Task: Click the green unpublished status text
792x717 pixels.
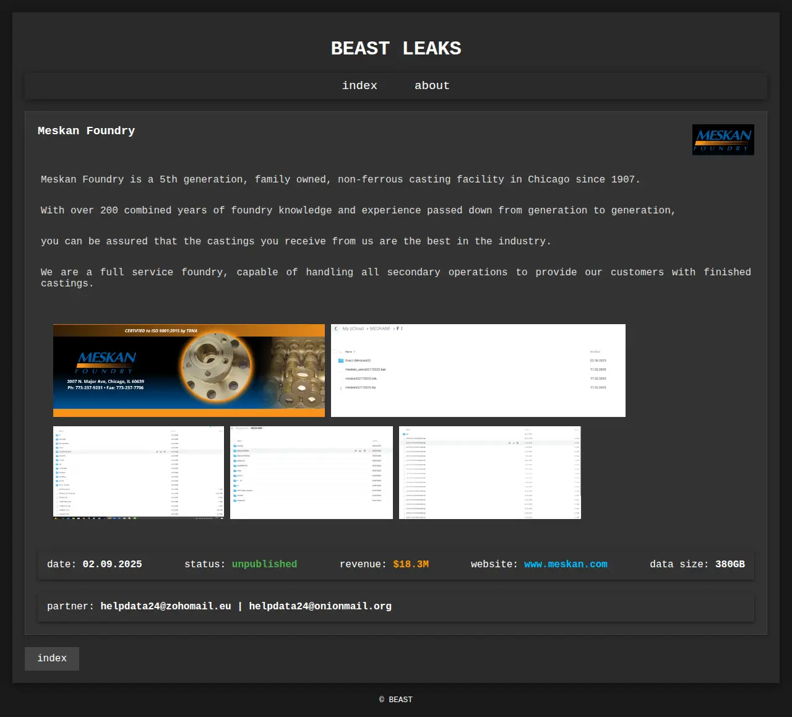Action: [264, 564]
